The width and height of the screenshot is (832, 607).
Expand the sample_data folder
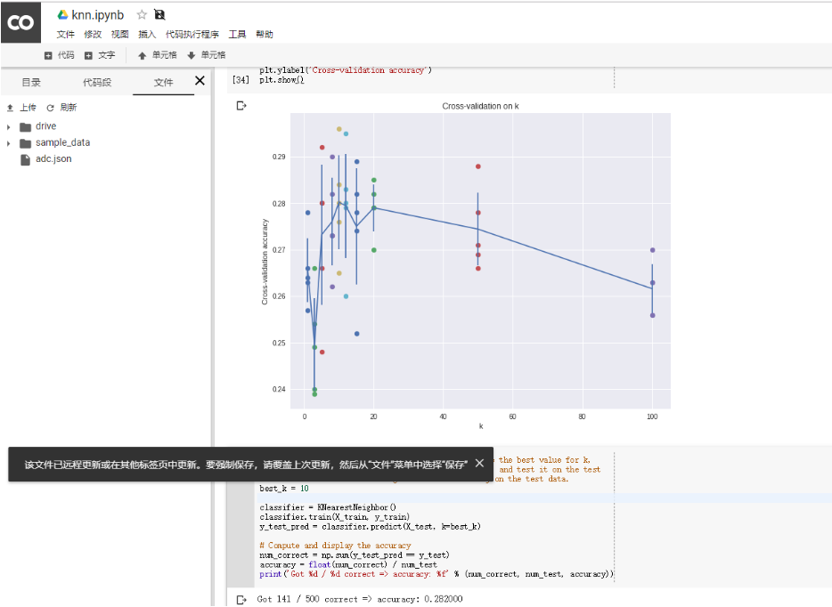(x=9, y=143)
